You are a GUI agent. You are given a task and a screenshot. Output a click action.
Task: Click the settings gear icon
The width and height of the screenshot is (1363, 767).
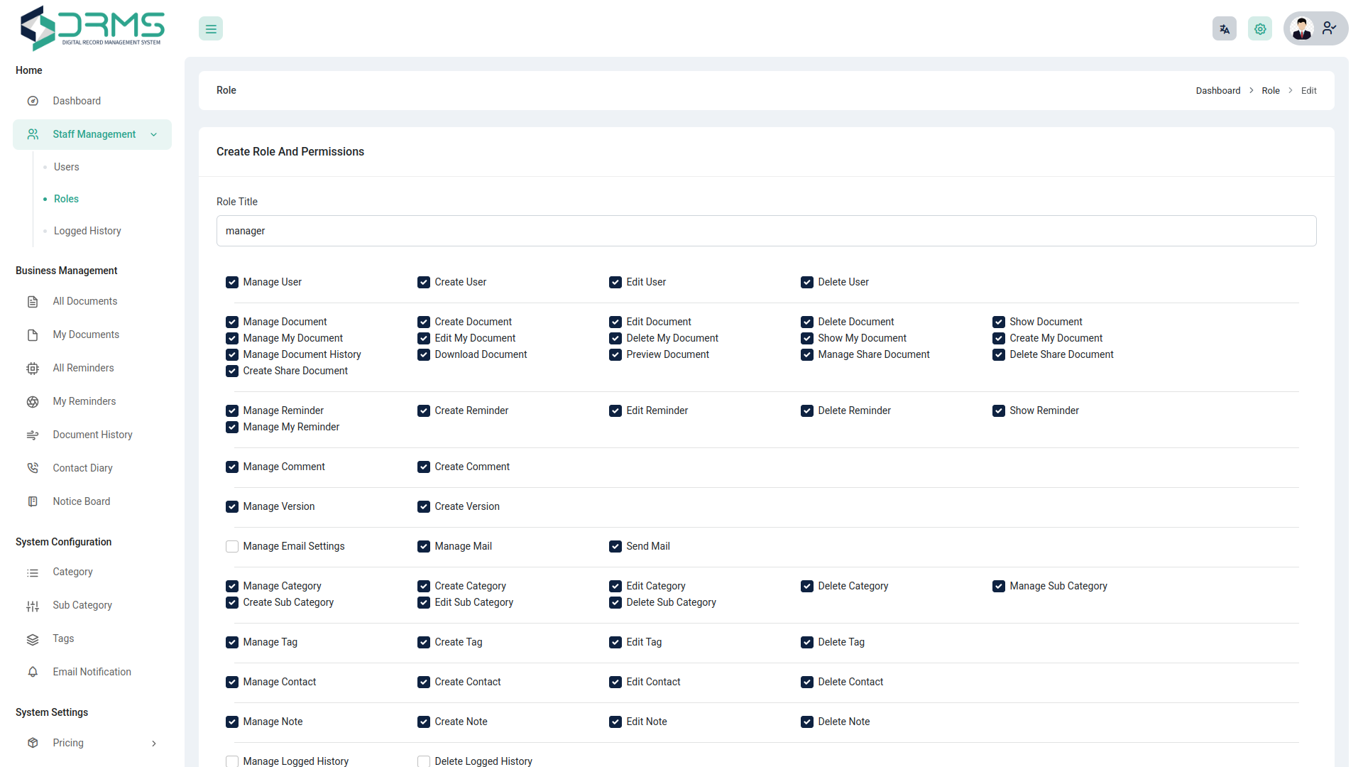coord(1259,29)
